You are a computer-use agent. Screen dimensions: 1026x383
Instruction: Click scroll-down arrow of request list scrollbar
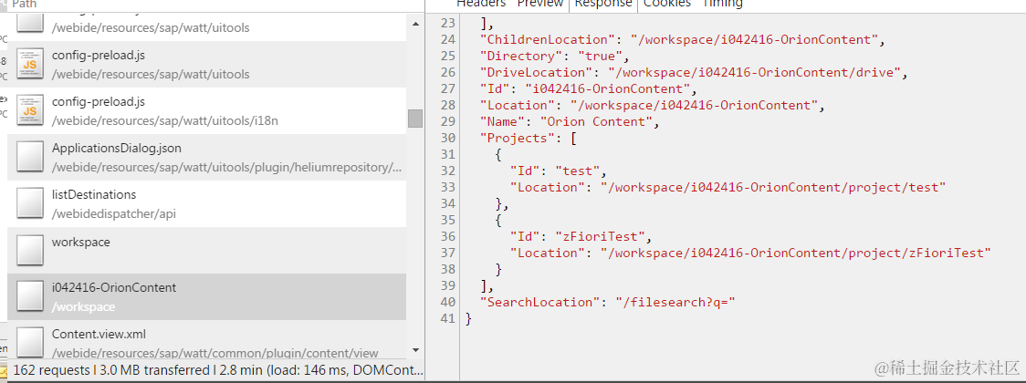pyautogui.click(x=415, y=350)
